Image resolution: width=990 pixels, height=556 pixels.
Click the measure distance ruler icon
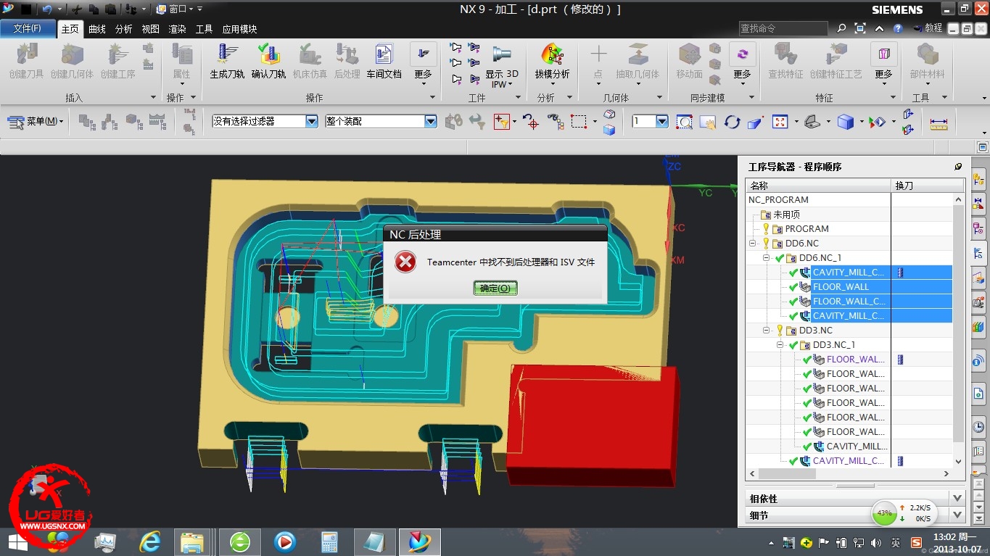pos(939,123)
